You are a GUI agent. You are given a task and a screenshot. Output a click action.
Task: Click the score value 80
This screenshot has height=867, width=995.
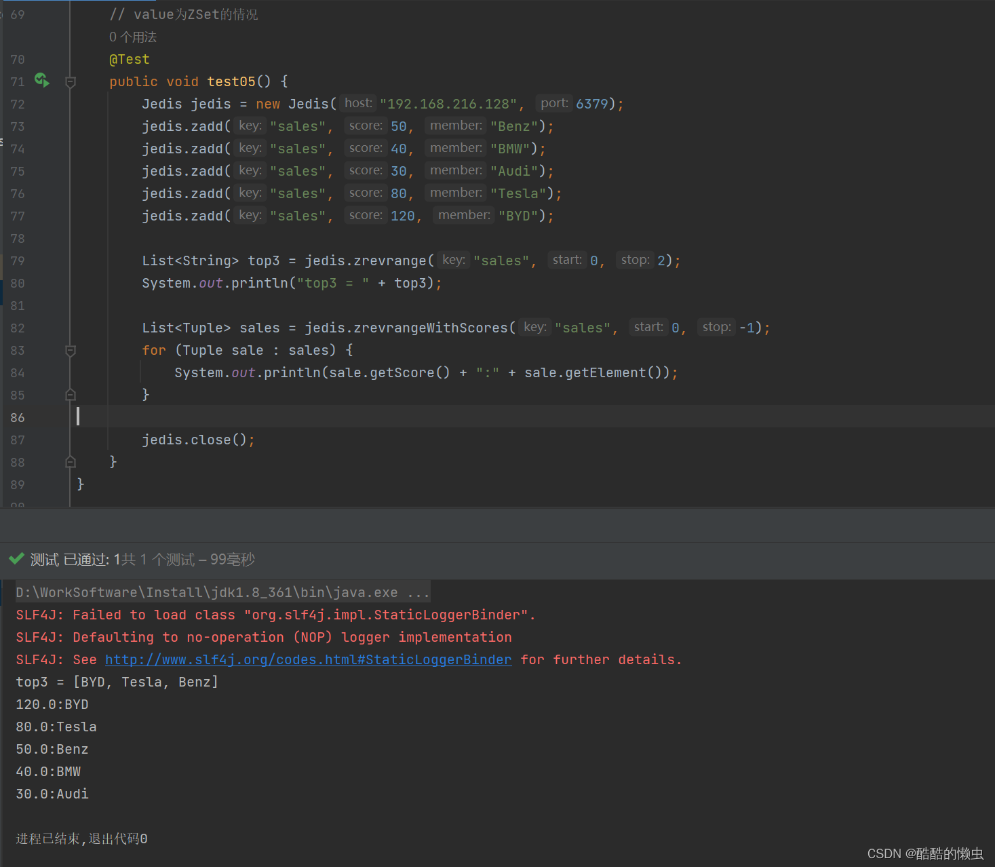399,193
